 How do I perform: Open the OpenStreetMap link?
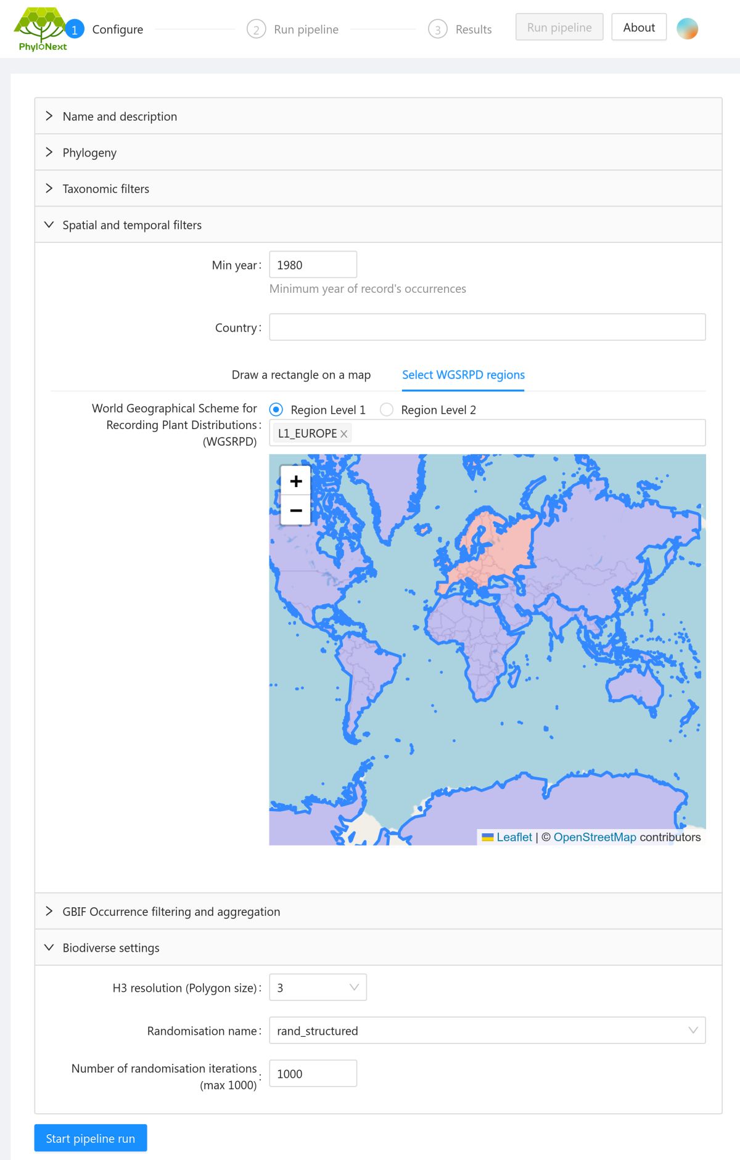tap(594, 837)
